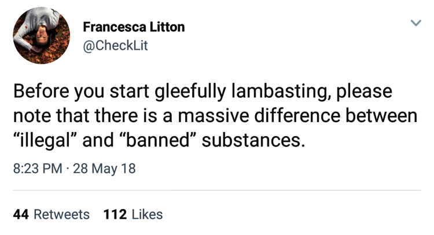Click the word "difference" in the tweet text
The width and height of the screenshot is (434, 235).
coord(297,115)
